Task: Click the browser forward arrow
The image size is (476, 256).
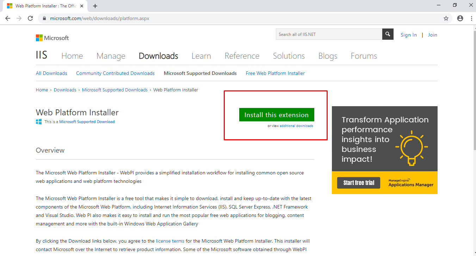Action: tap(19, 18)
